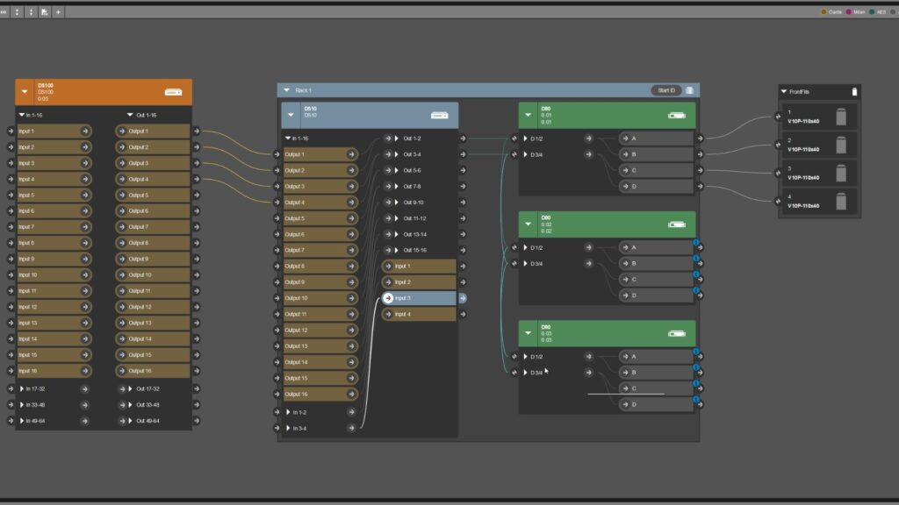This screenshot has height=505, width=899.
Task: Click the add (+) icon in the top toolbar
Action: (x=58, y=11)
